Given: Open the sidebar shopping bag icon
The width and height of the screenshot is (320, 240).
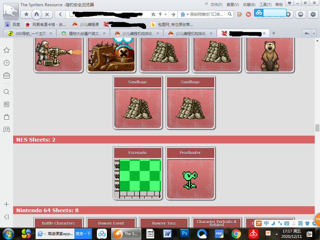Looking at the screenshot, I should [x=7, y=117].
